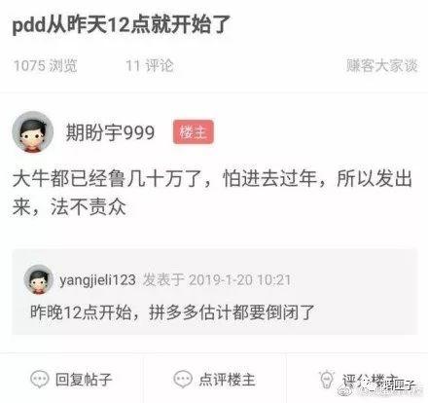Image resolution: width=428 pixels, height=403 pixels.
Task: Click the 回复帖子 button label
Action: coord(84,380)
